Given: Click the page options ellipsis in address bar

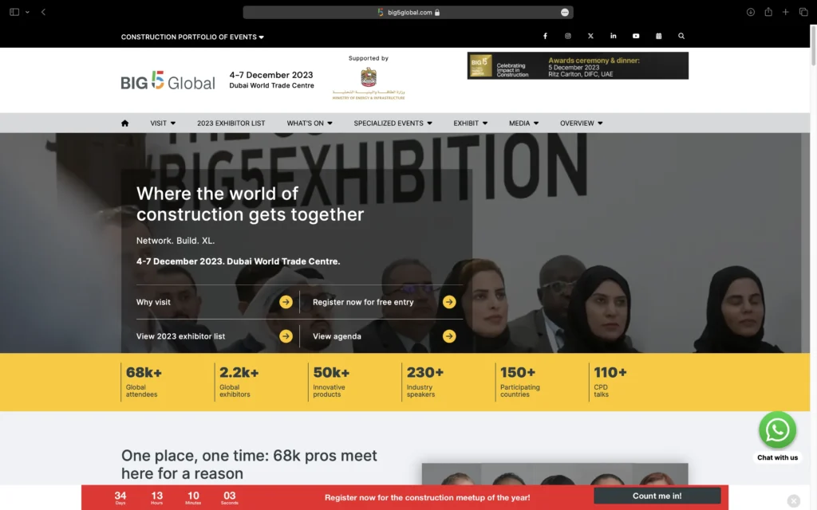Looking at the screenshot, I should click(564, 13).
